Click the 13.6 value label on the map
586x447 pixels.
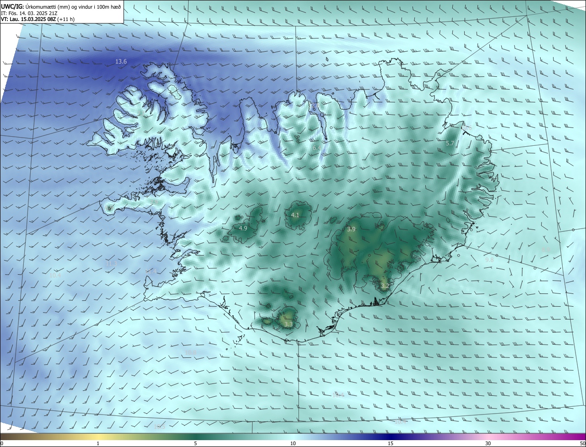coord(121,61)
